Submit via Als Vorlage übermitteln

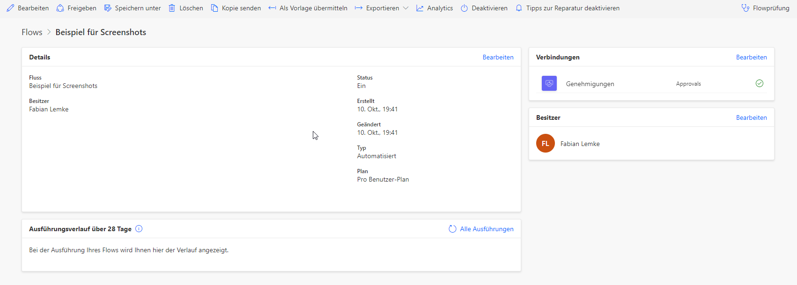pos(313,8)
